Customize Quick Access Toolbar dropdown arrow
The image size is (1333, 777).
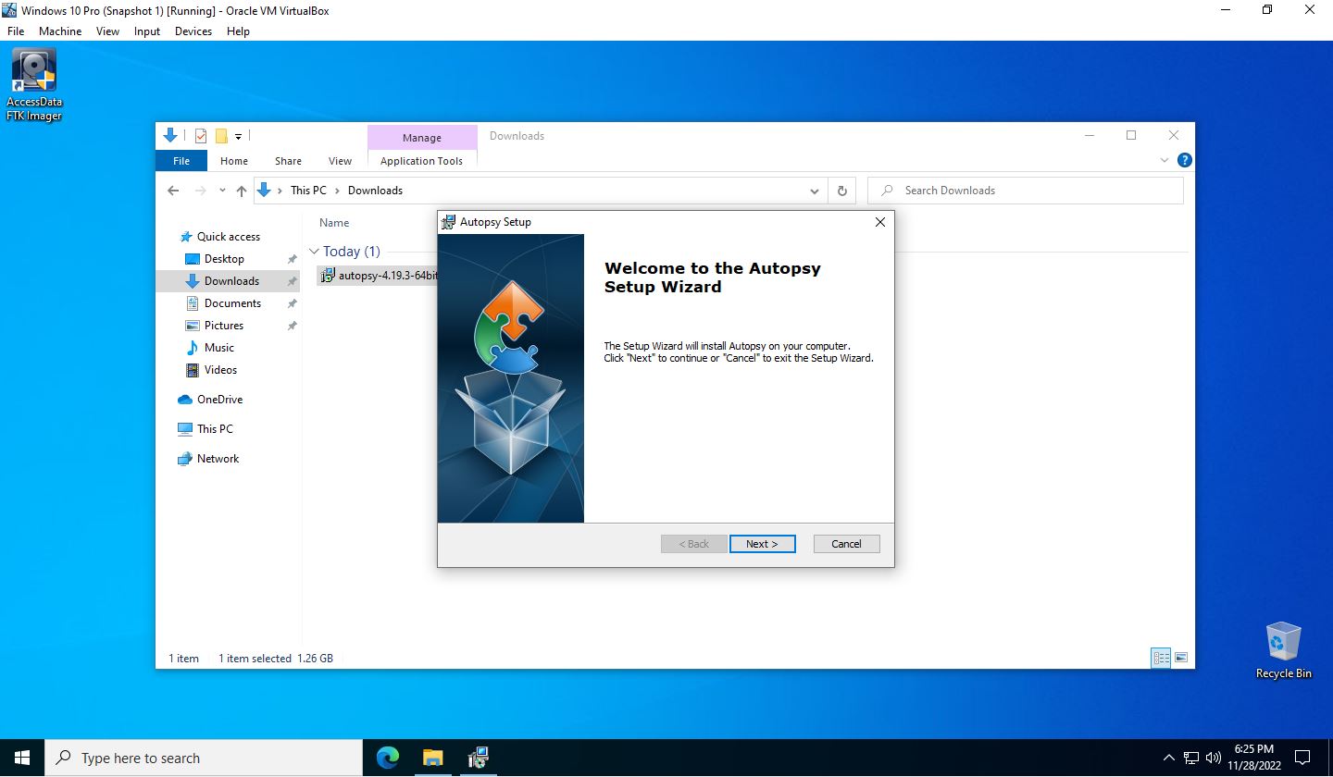[238, 136]
